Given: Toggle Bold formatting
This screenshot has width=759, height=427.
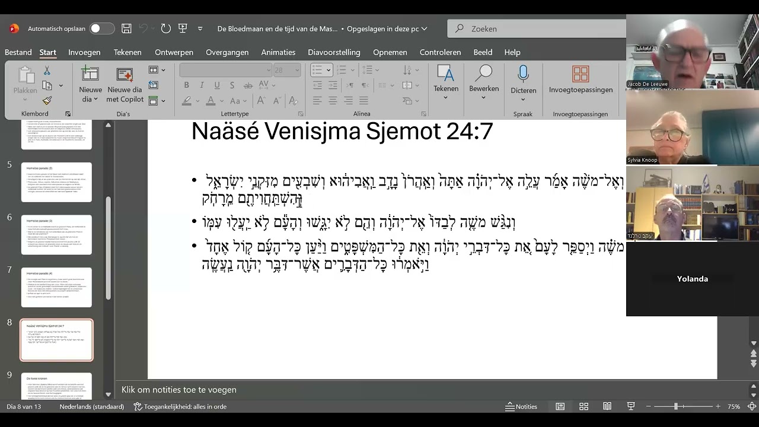Looking at the screenshot, I should 186,85.
